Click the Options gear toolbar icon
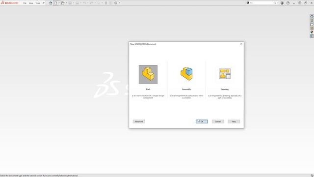 click(x=116, y=3)
